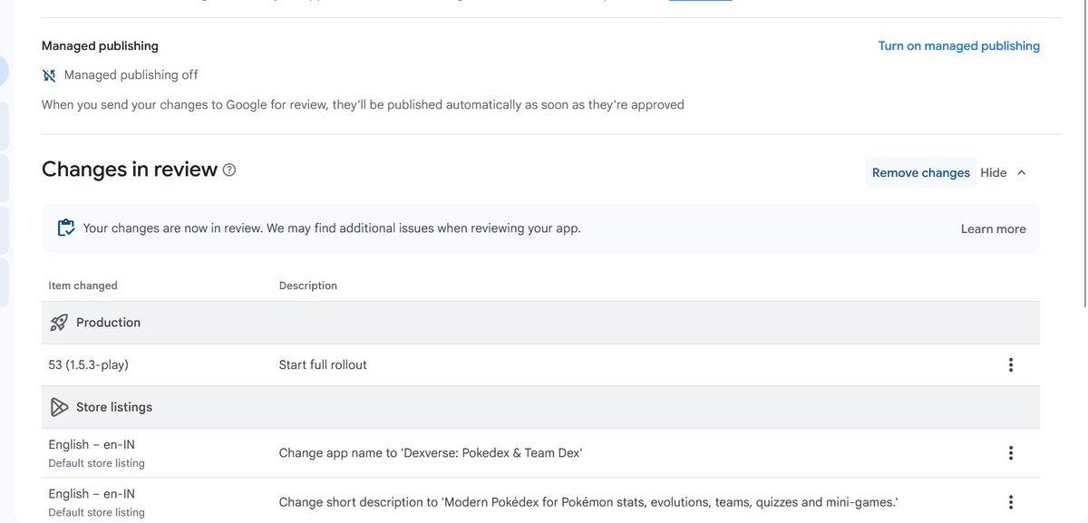The image size is (1088, 523).
Task: Open help icon beside Changes in review
Action: coord(229,169)
